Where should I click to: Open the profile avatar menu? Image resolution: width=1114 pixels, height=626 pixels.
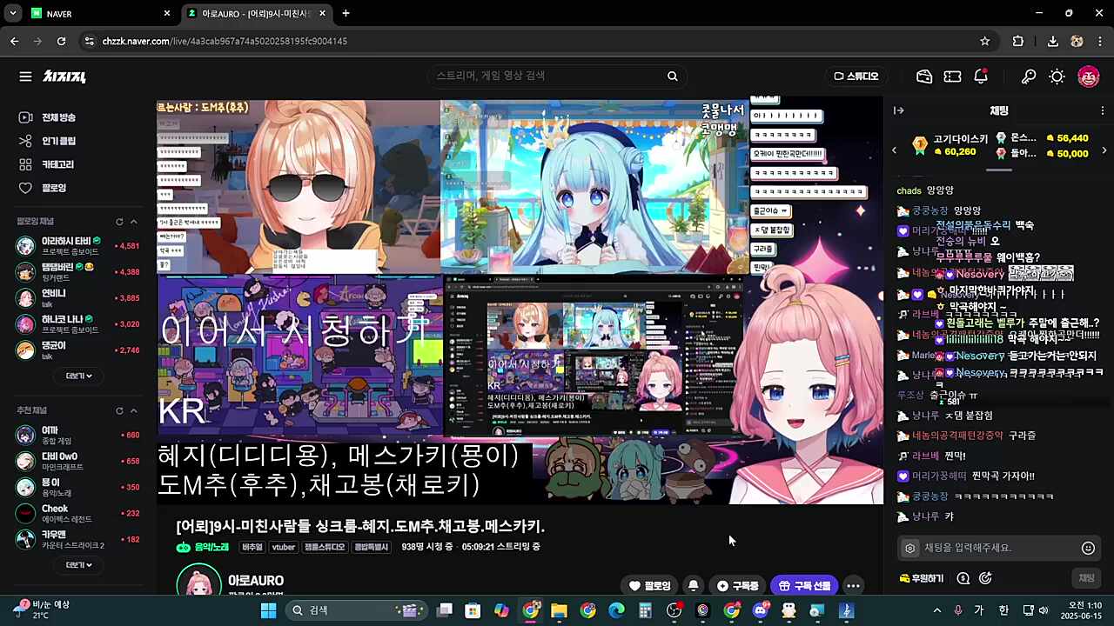click(1088, 77)
